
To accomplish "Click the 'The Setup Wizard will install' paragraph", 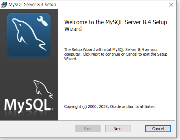I will [116, 54].
